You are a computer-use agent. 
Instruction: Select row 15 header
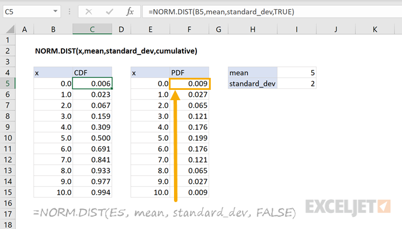(x=7, y=192)
